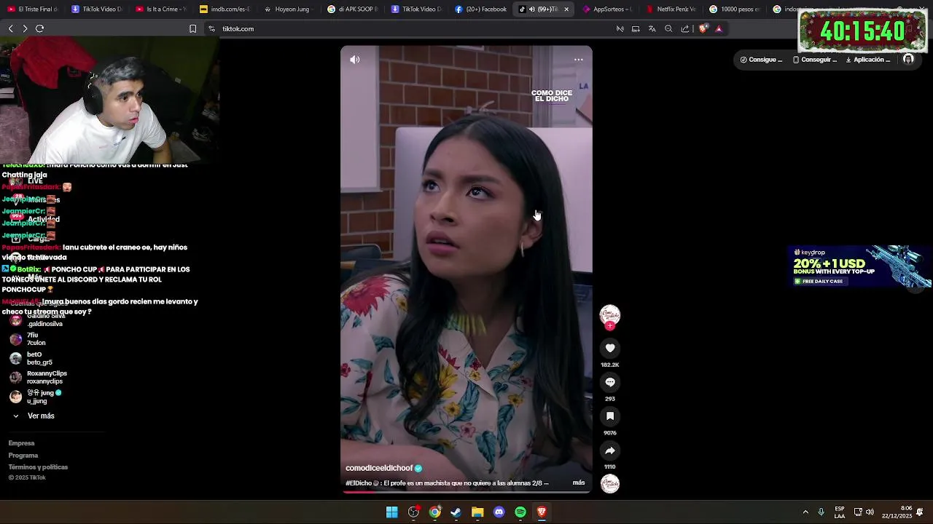Open the Windows Start menu
933x524 pixels.
(x=392, y=512)
